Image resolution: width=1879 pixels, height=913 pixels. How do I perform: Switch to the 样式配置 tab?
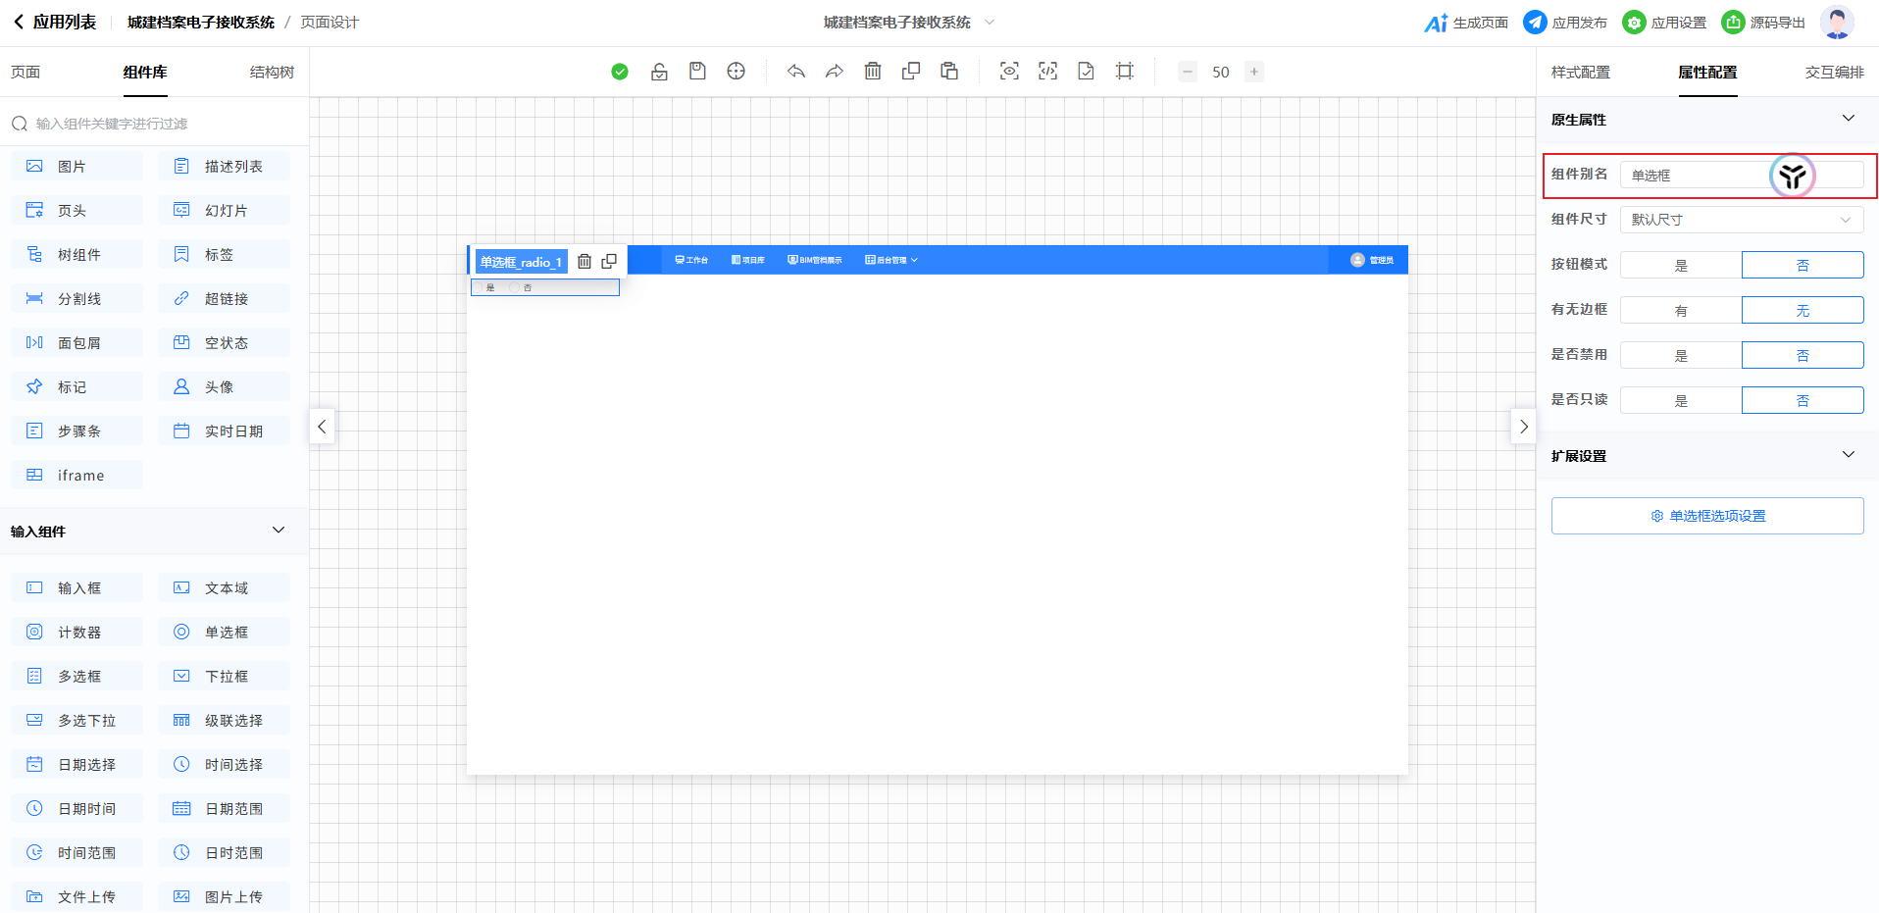pyautogui.click(x=1580, y=73)
